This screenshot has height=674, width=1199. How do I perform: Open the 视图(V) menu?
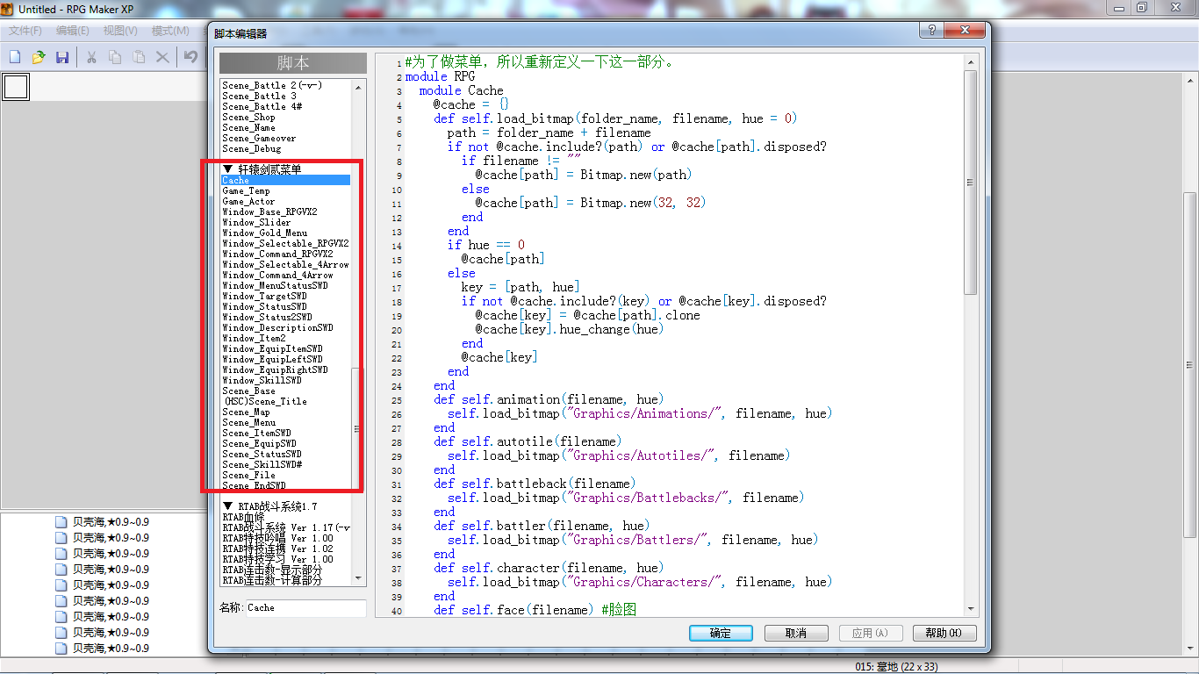coord(120,31)
